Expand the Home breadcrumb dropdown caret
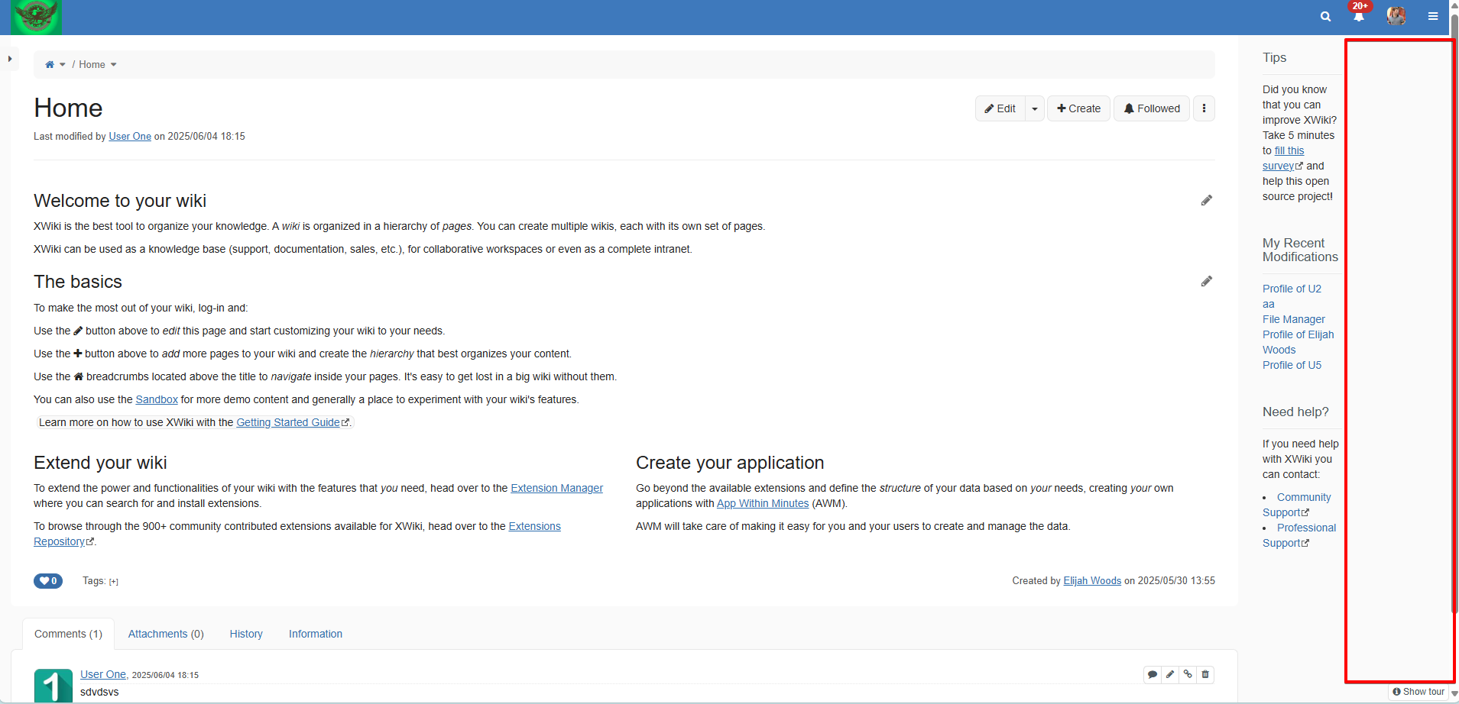The height and width of the screenshot is (704, 1459). click(x=114, y=65)
